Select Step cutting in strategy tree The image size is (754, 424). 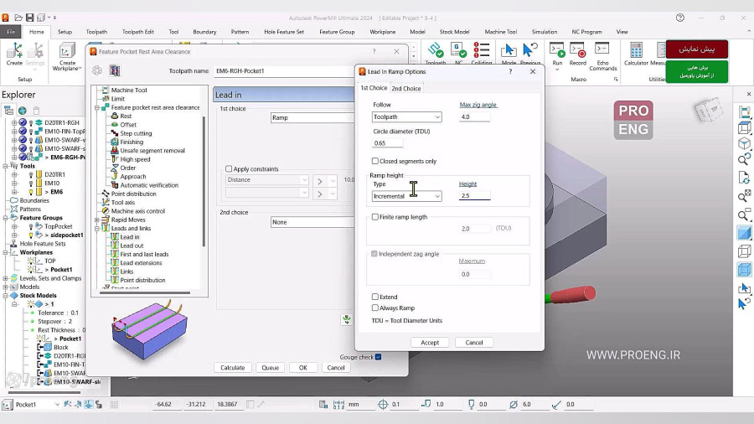point(136,133)
